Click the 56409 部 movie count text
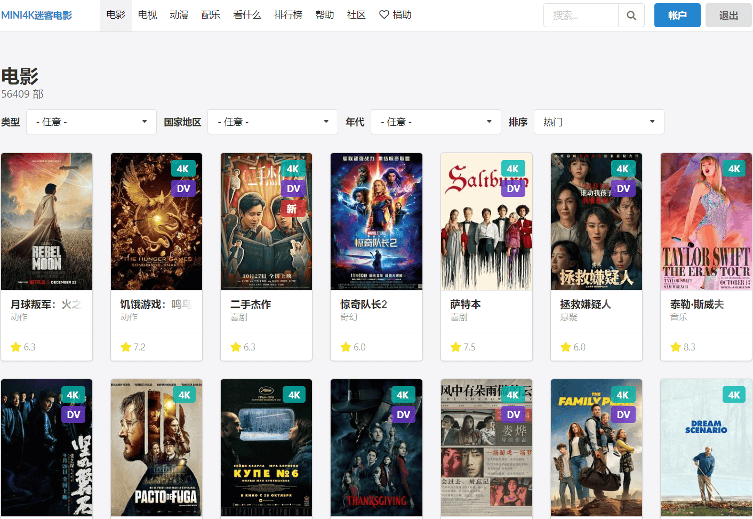 pyautogui.click(x=22, y=94)
